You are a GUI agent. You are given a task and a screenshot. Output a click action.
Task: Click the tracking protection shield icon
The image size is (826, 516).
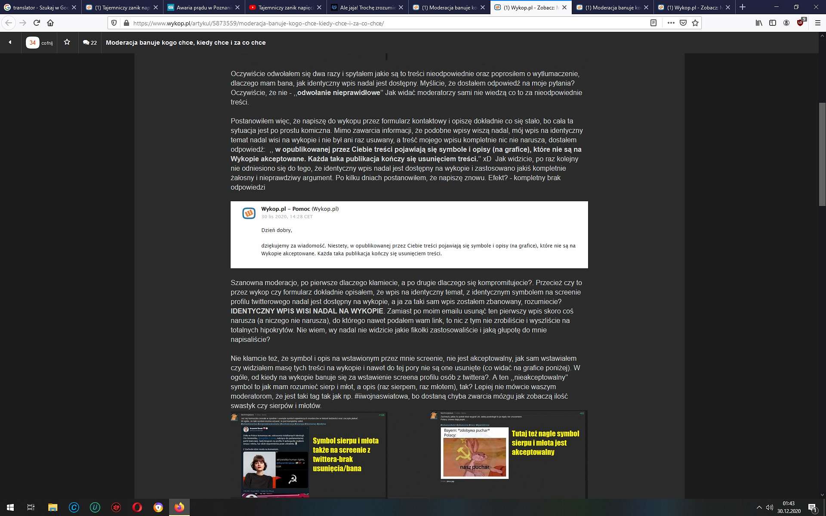point(114,23)
